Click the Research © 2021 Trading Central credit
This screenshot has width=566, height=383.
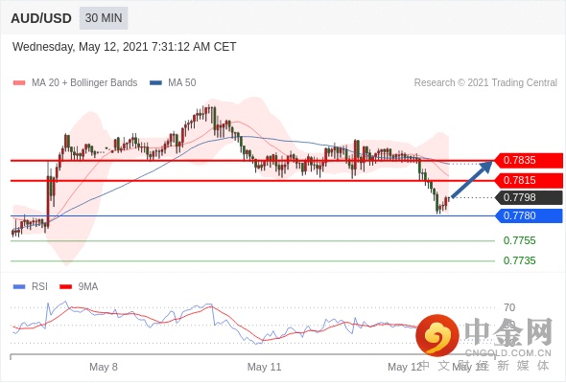tap(485, 83)
